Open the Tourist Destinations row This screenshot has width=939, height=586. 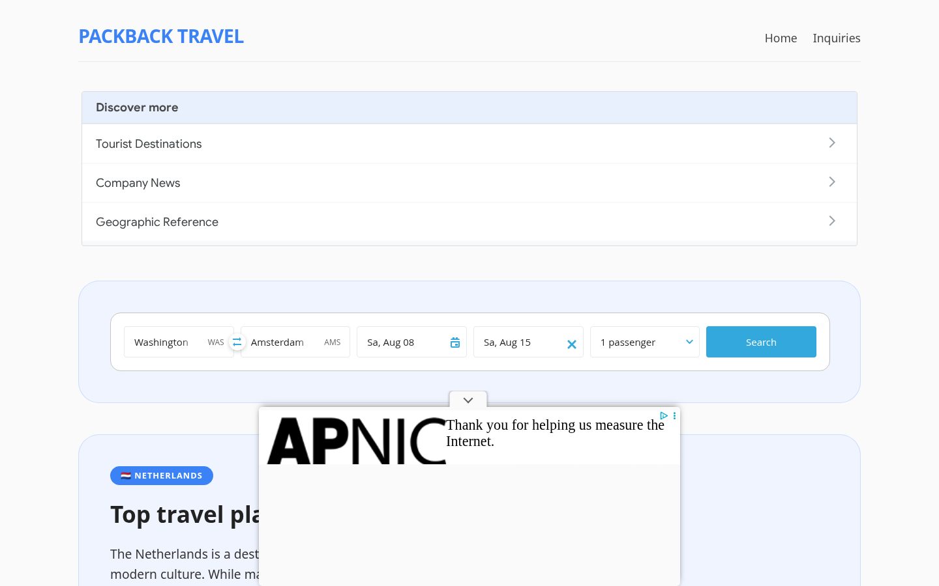coord(469,143)
